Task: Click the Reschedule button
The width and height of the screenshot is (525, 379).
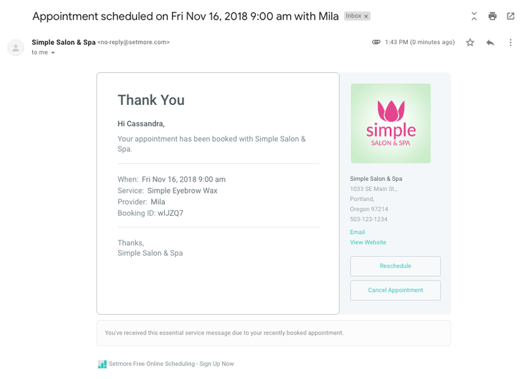Action: click(x=395, y=266)
